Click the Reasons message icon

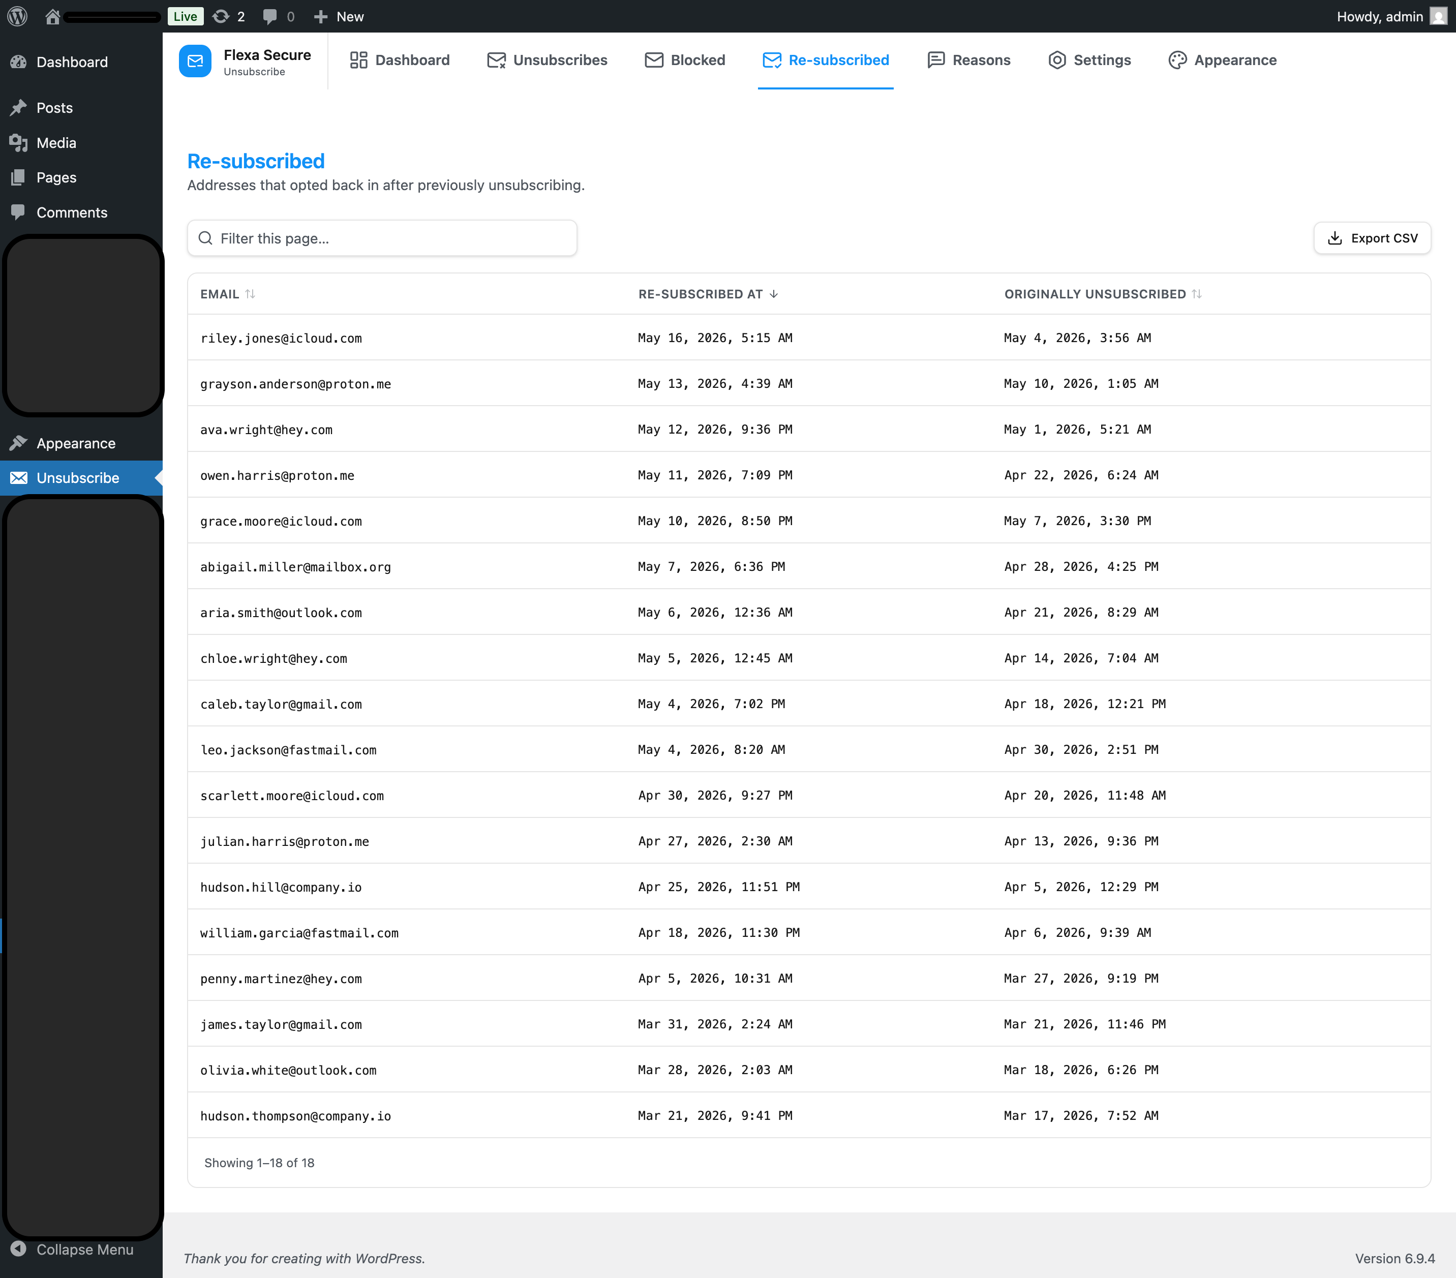(x=936, y=60)
